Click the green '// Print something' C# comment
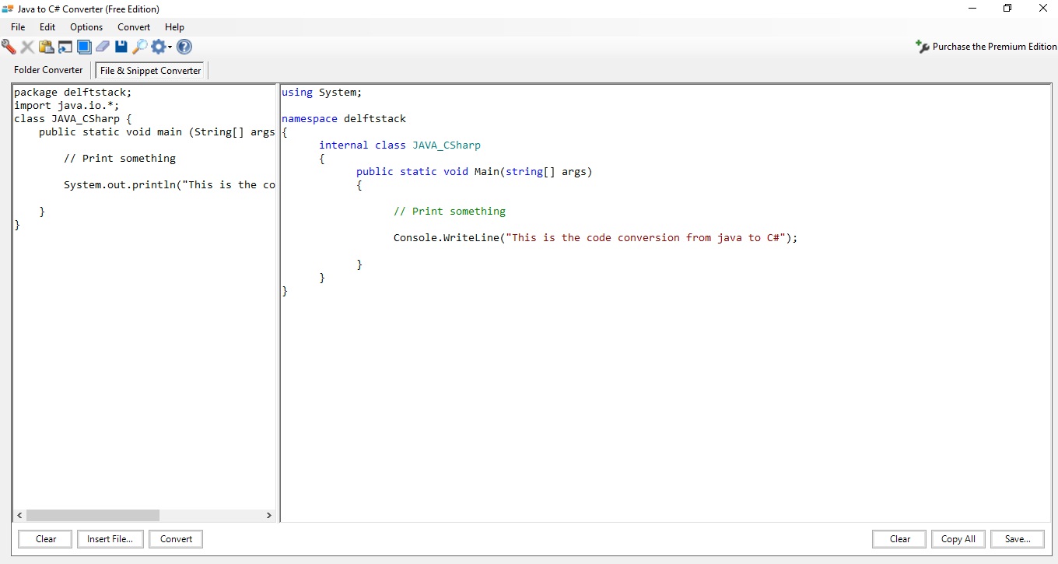Image resolution: width=1058 pixels, height=564 pixels. coord(450,211)
